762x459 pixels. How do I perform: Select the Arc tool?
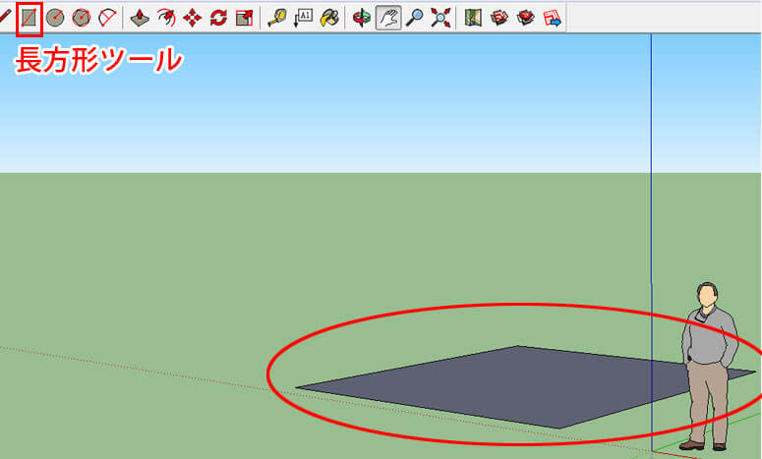[107, 19]
